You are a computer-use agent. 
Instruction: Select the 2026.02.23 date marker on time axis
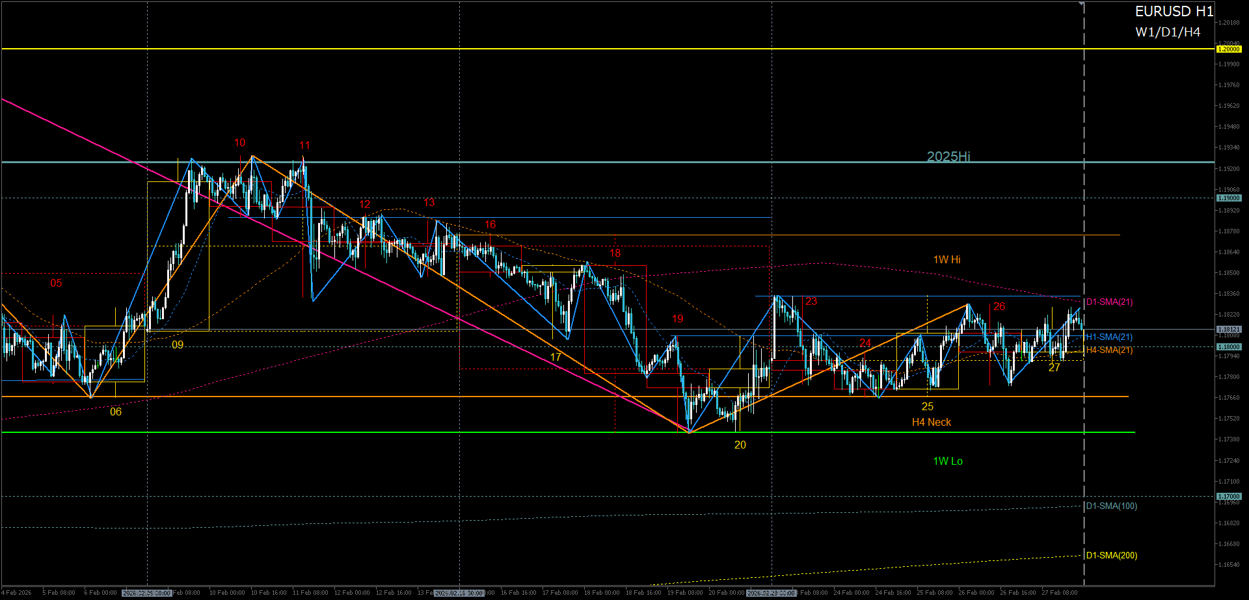point(772,593)
